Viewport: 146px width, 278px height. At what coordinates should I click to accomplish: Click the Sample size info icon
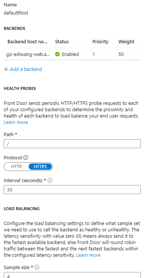click(x=37, y=267)
